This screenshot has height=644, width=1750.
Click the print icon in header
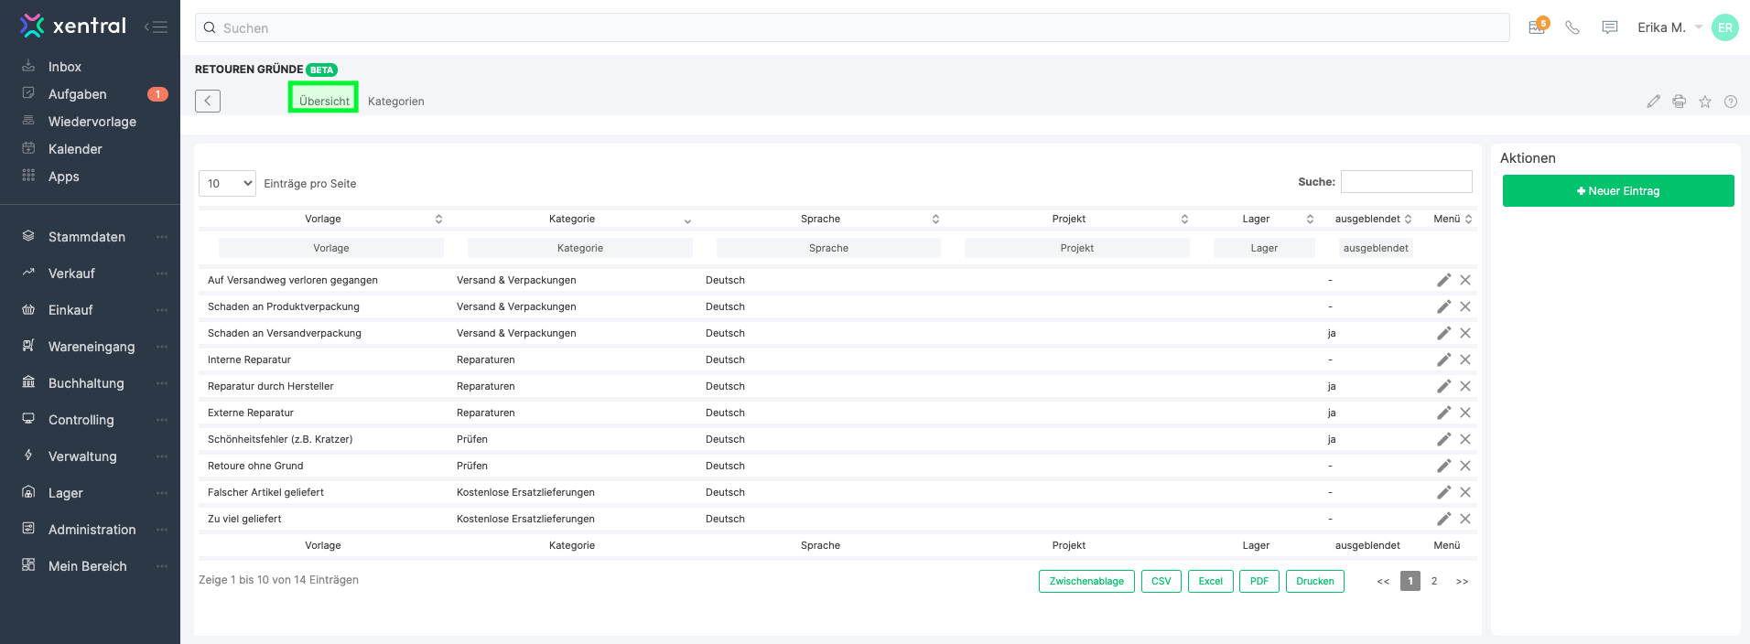(x=1679, y=102)
